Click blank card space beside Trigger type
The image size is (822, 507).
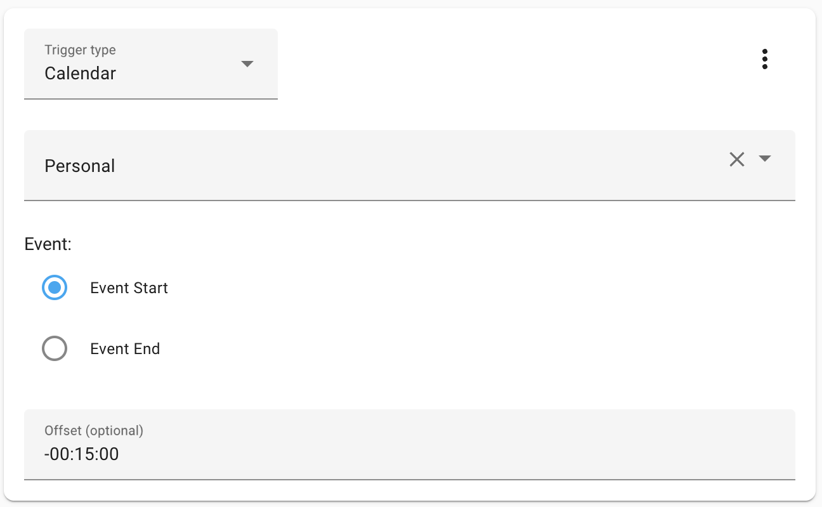pos(507,63)
